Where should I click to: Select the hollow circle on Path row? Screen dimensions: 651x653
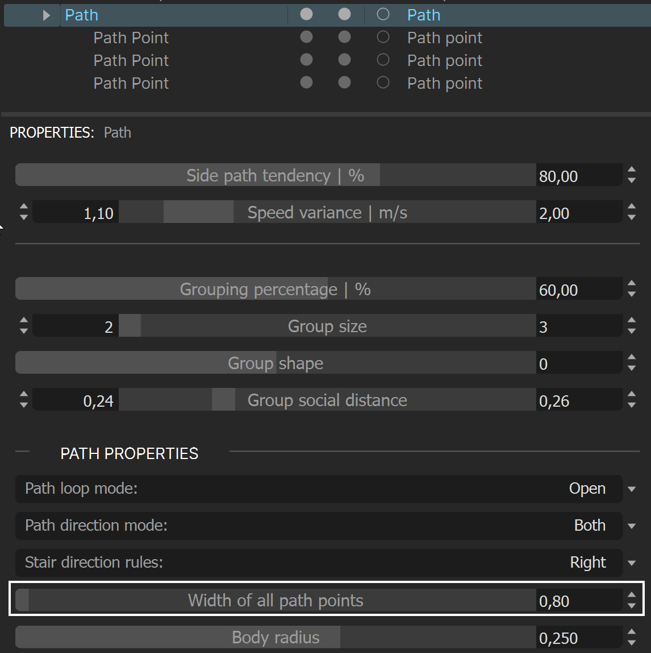pyautogui.click(x=383, y=14)
